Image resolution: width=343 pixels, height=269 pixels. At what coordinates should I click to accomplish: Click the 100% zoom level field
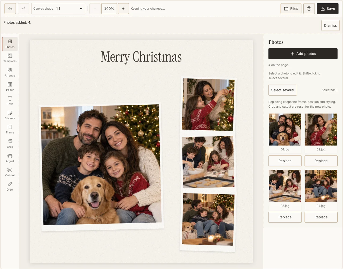tap(109, 9)
